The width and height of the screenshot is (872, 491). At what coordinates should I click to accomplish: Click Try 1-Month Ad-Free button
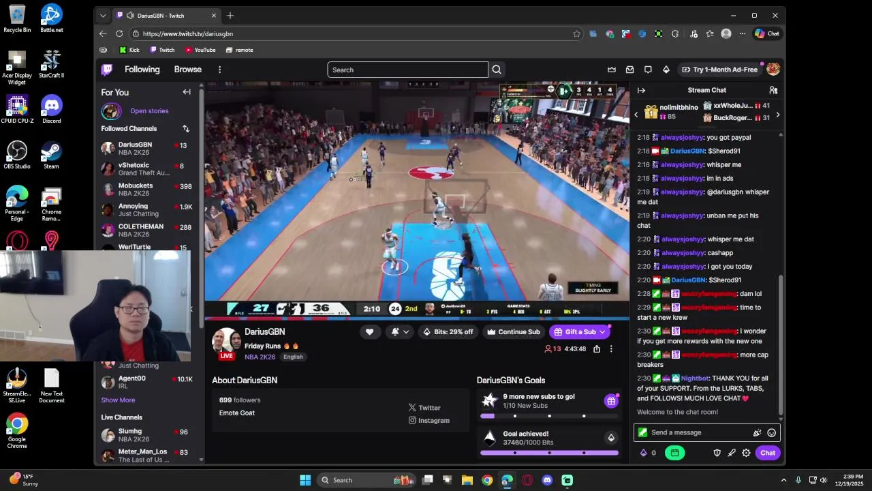click(x=719, y=70)
